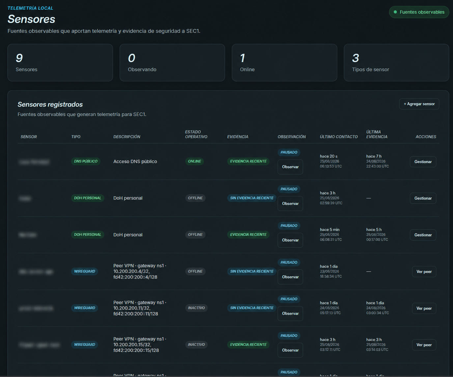Image resolution: width=453 pixels, height=377 pixels.
Task: Click INACTIVO badge for peer 10.200.200.11/32
Action: pyautogui.click(x=196, y=308)
